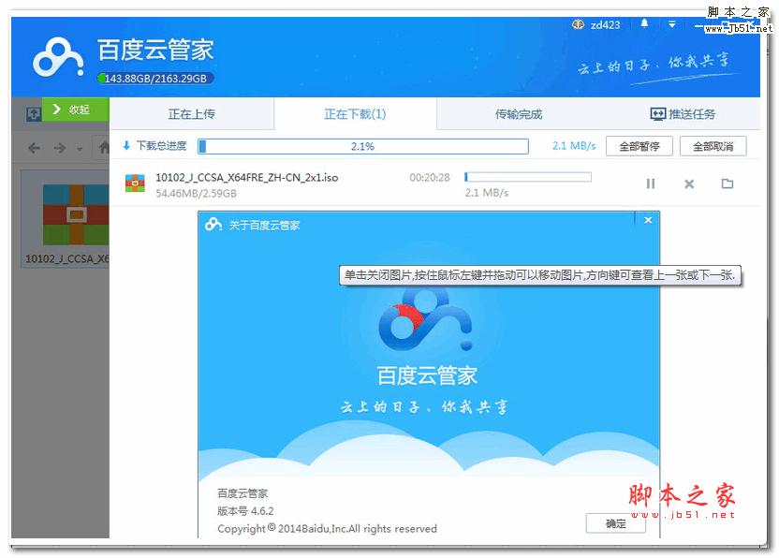
Task: Click the 全部取消 button
Action: click(x=713, y=146)
